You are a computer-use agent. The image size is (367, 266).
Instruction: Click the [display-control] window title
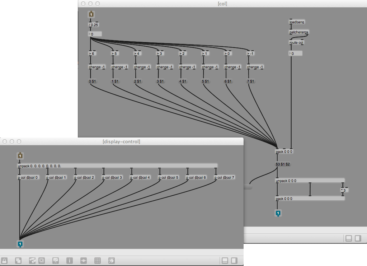pyautogui.click(x=122, y=141)
